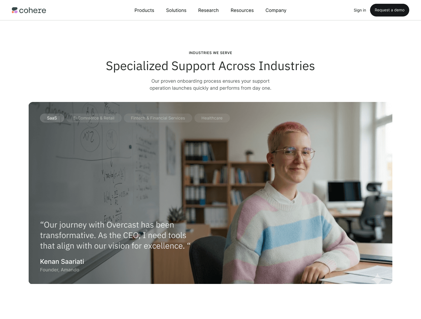Expand the Research navigation item
421x319 pixels.
(x=208, y=10)
